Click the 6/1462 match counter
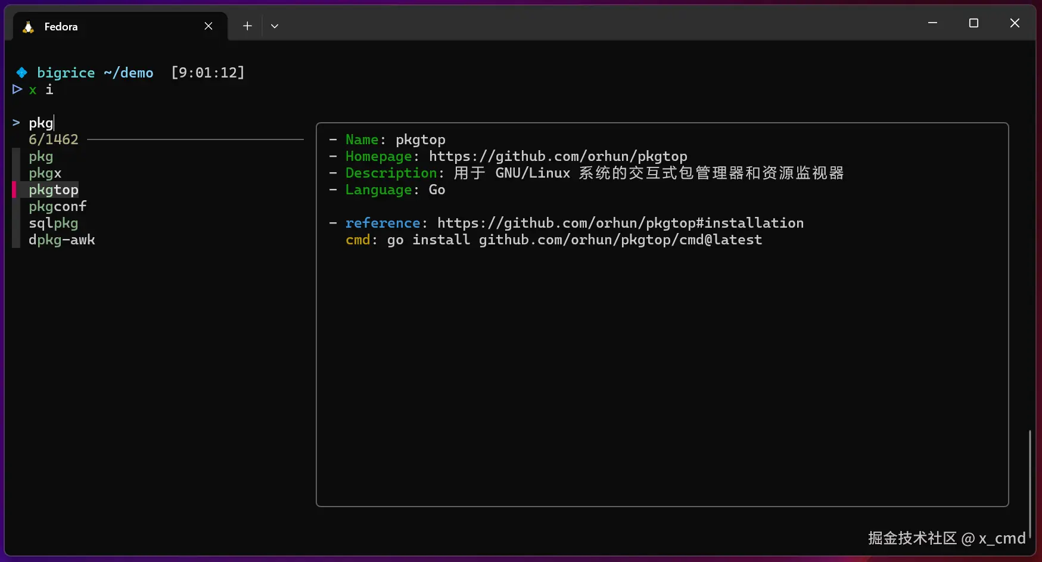1042x562 pixels. 54,139
